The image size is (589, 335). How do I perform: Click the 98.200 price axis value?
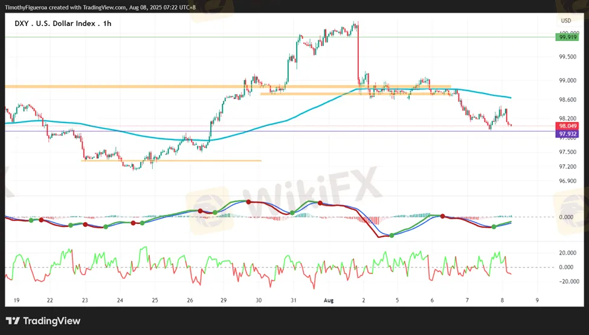(568, 118)
